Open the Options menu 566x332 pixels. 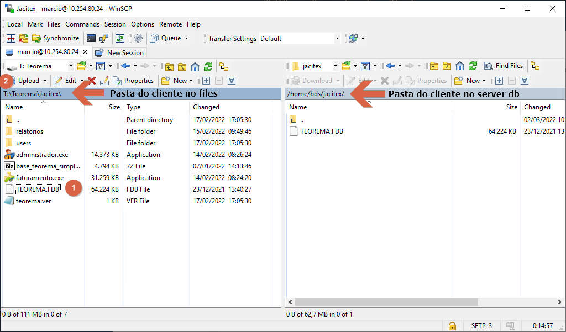(143, 24)
